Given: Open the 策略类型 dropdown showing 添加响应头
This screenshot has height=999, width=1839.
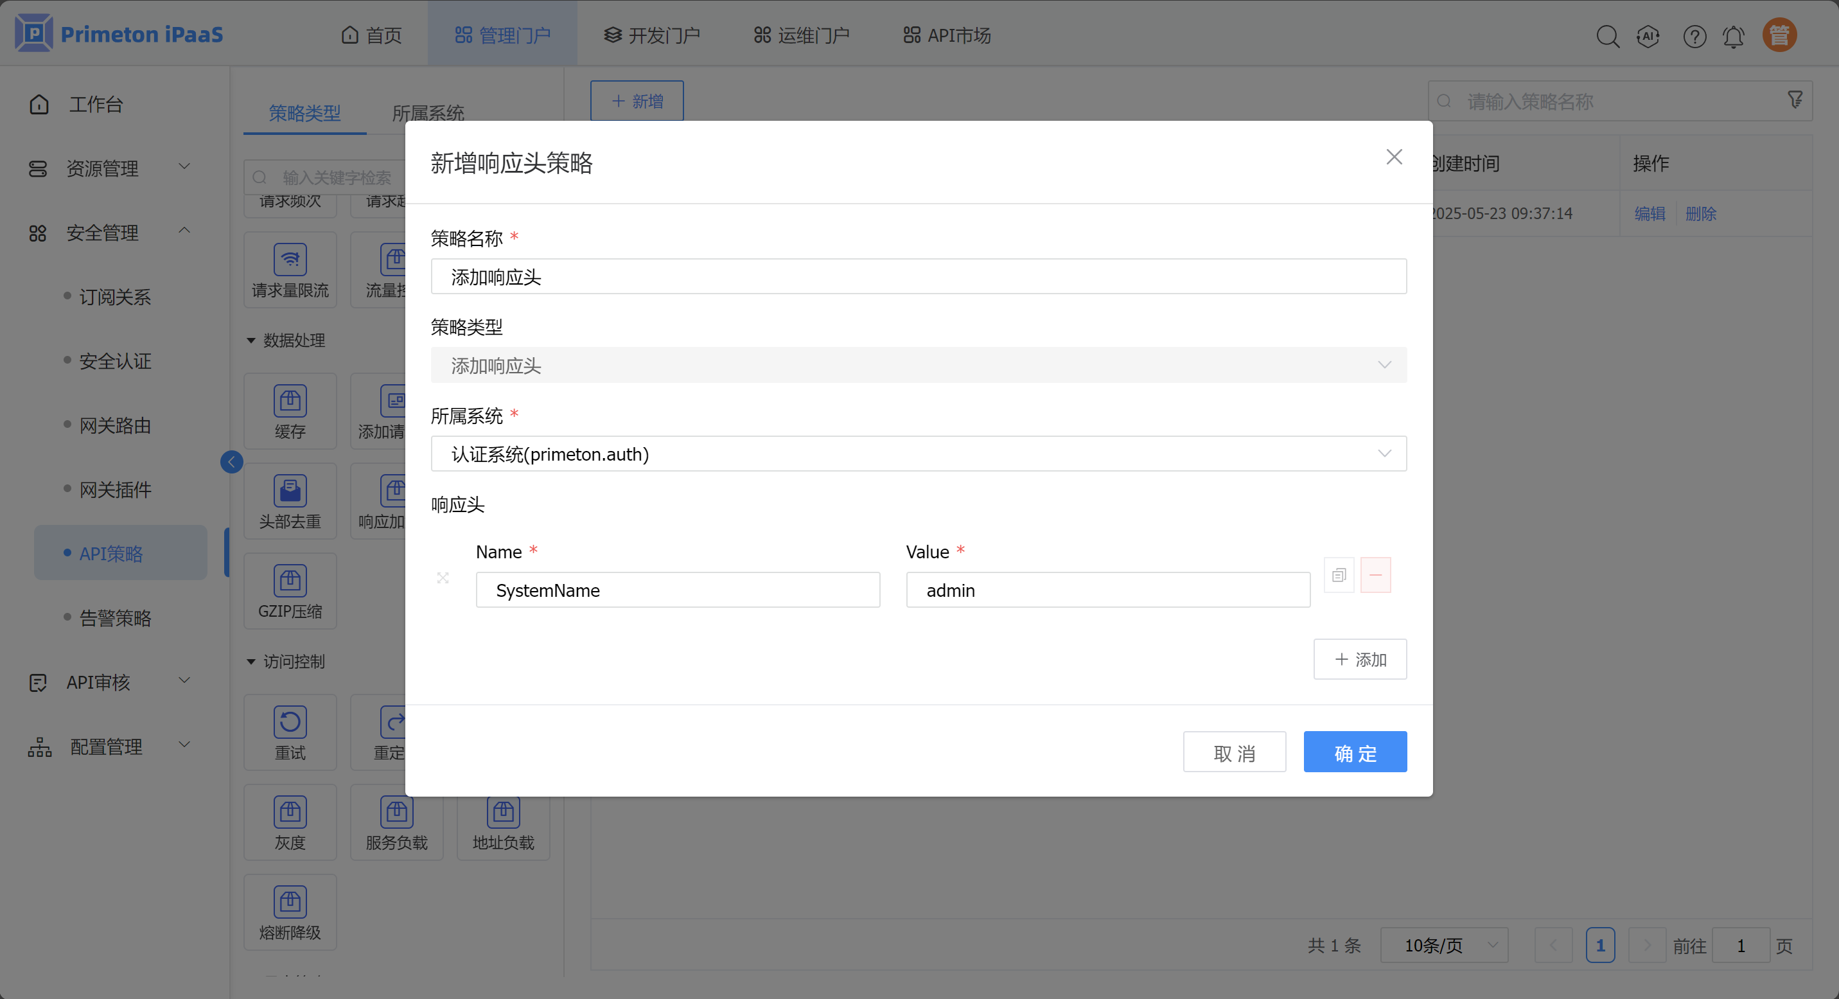Looking at the screenshot, I should point(918,365).
